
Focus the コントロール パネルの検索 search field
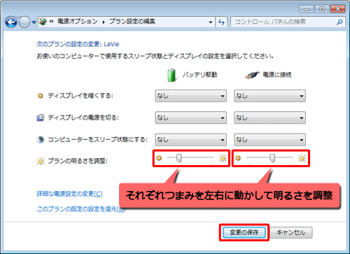pos(288,22)
